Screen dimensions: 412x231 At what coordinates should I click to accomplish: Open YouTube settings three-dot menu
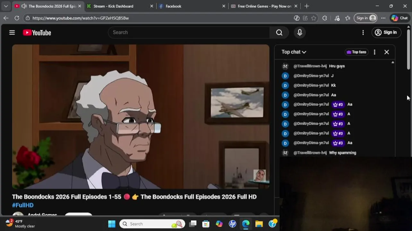(363, 32)
